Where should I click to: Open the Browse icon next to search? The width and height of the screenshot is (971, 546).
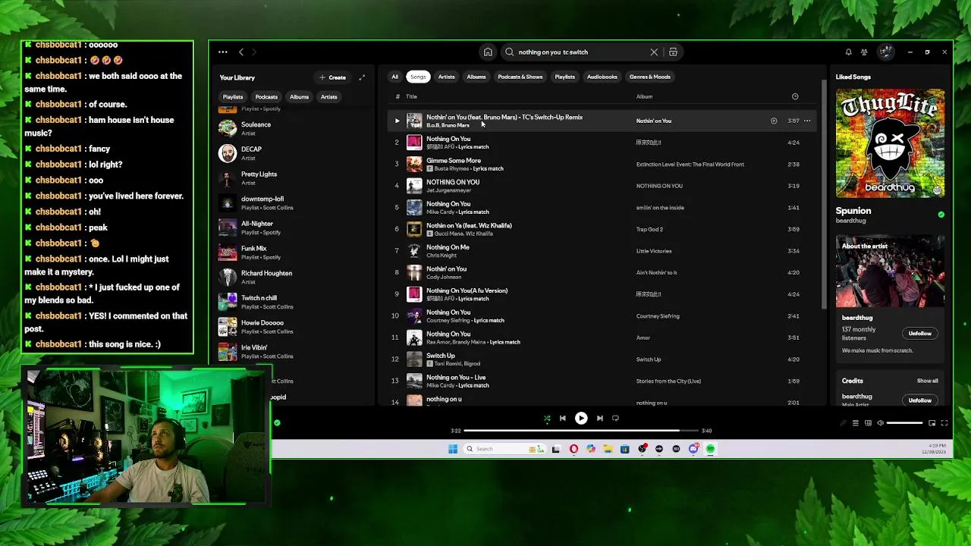point(673,52)
